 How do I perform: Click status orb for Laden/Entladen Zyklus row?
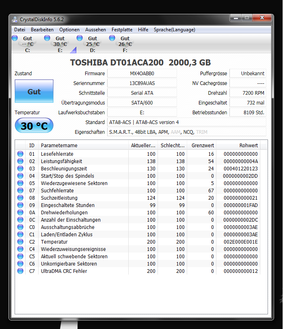click(x=20, y=234)
